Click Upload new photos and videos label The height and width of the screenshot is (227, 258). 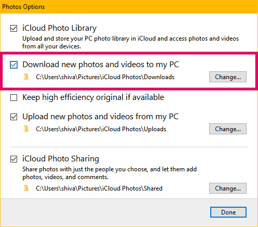coord(100,117)
